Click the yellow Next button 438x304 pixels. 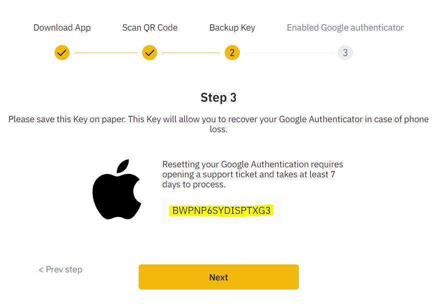[x=219, y=277]
